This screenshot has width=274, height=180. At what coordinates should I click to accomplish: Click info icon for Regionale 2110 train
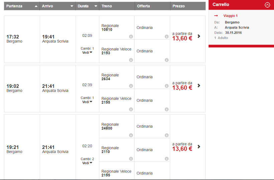coord(131,159)
